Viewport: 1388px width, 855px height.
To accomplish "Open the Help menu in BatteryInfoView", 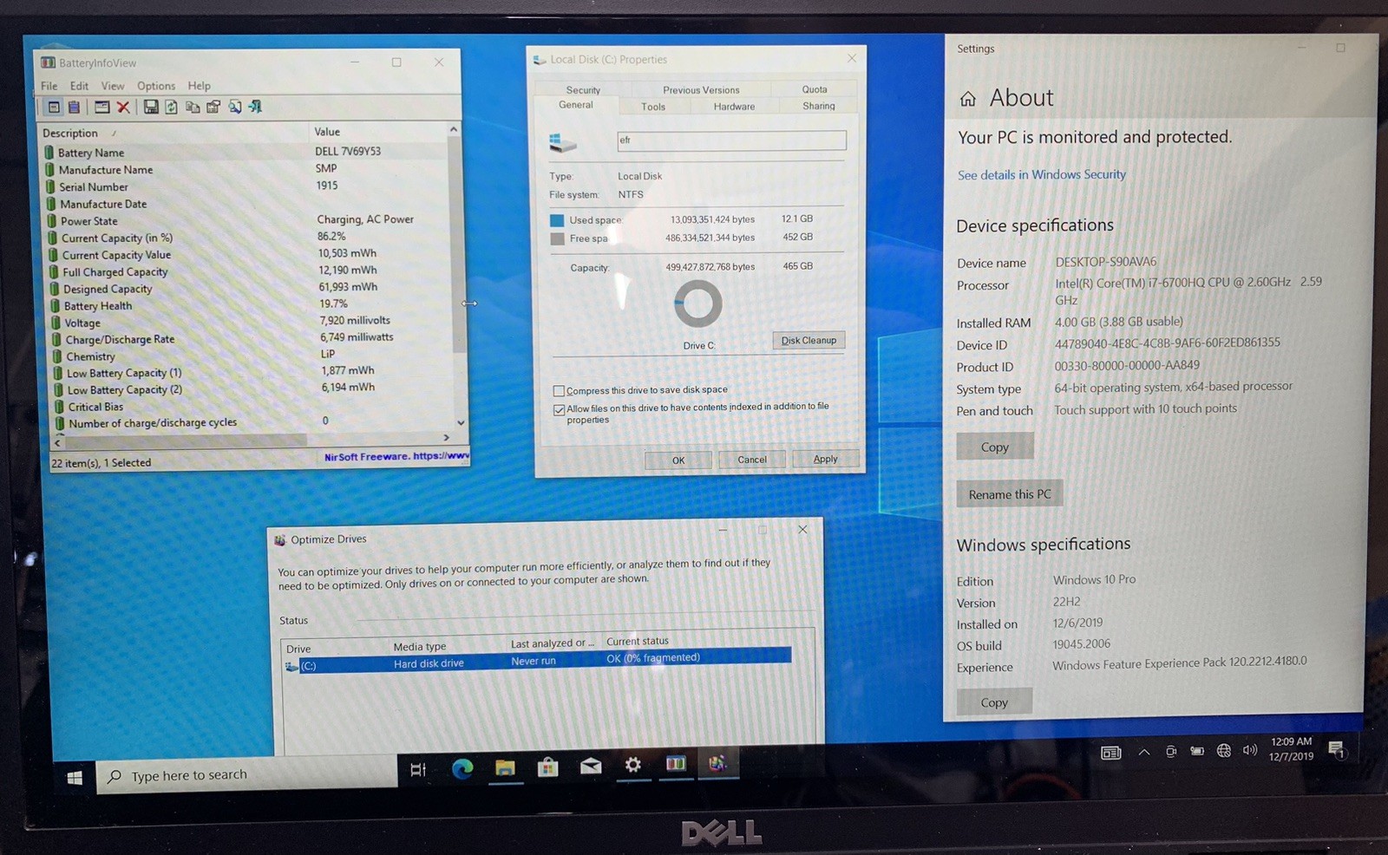I will pos(200,86).
